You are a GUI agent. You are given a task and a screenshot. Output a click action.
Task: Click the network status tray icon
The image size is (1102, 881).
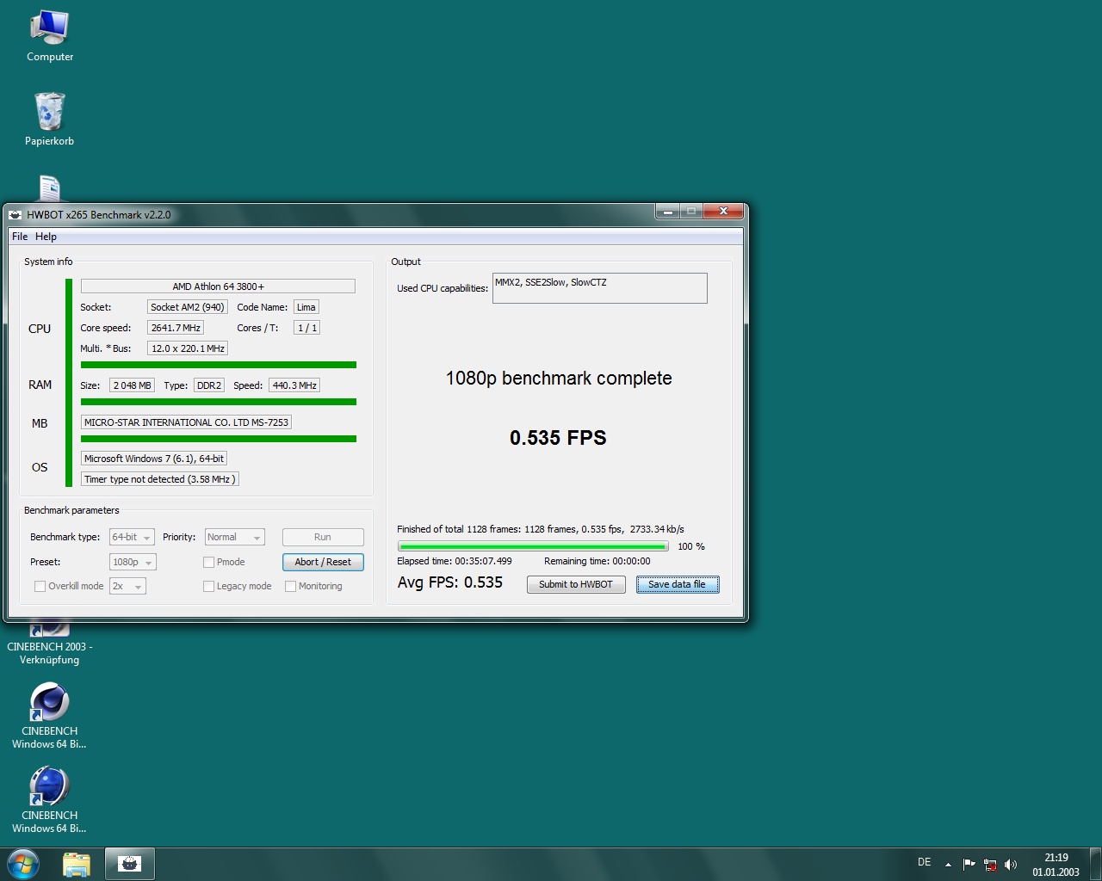tap(990, 865)
